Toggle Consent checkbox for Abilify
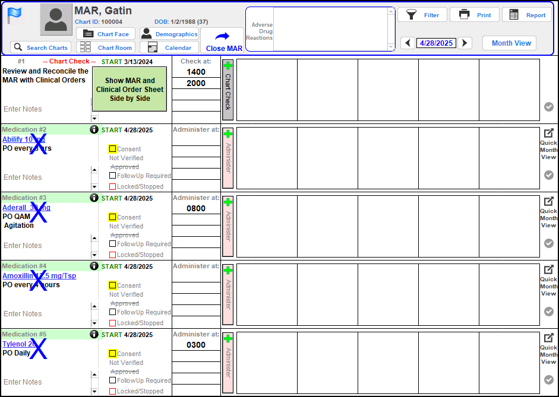 pyautogui.click(x=112, y=149)
